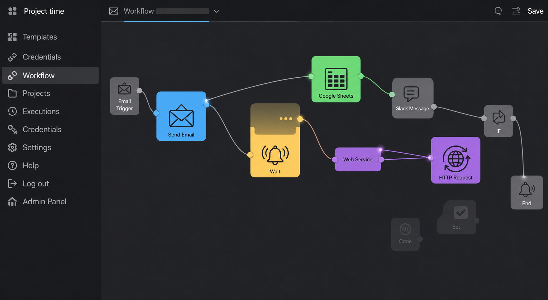Click the Admin Panel house icon

click(x=12, y=201)
